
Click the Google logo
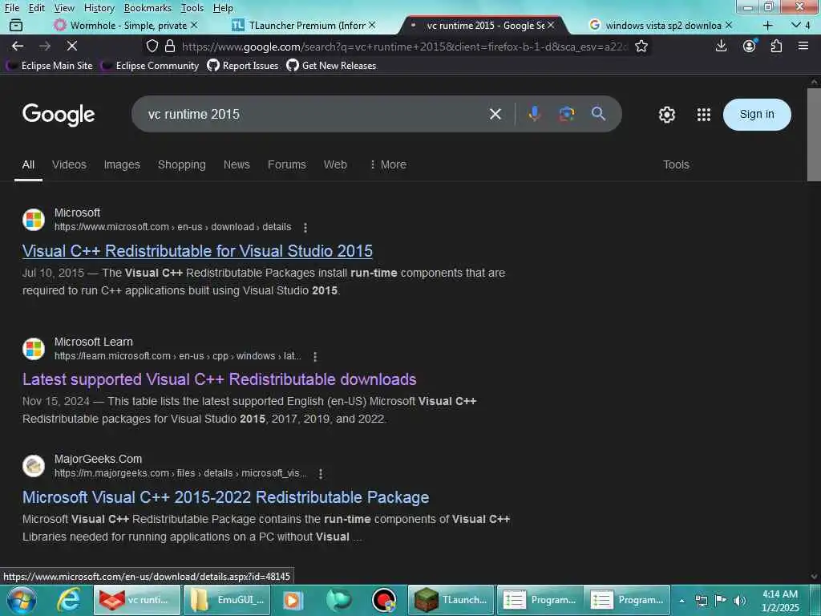(x=59, y=114)
